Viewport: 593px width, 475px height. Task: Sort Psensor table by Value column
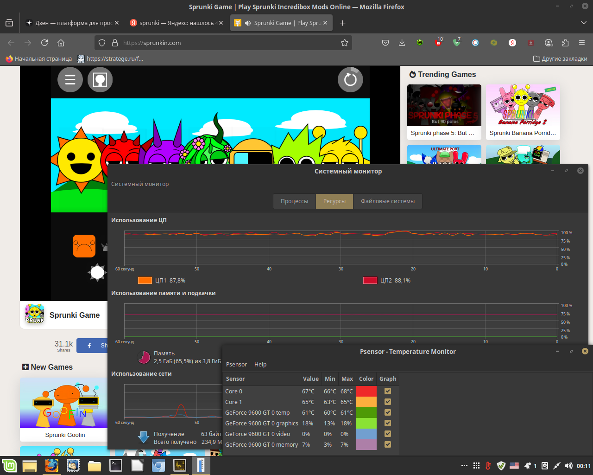[x=310, y=379]
